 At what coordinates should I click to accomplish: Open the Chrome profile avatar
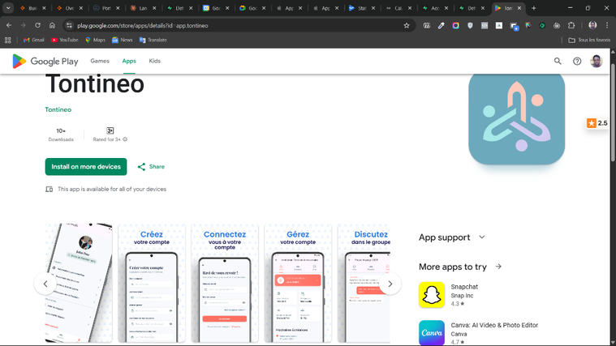point(592,25)
